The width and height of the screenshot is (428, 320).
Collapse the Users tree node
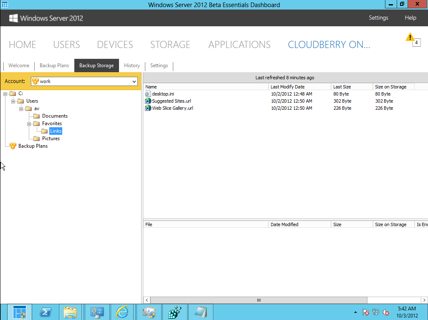tap(13, 101)
